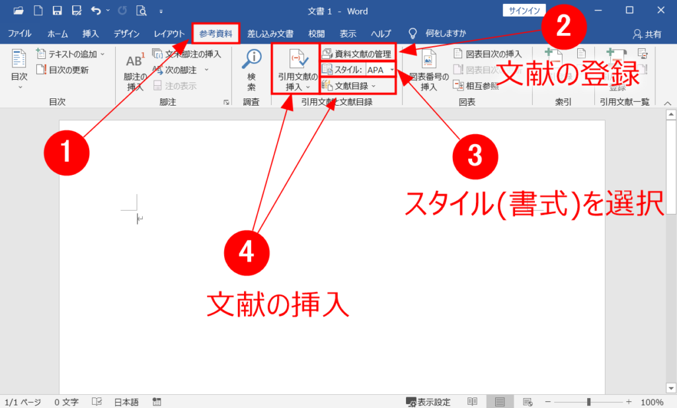Create a new blank document icon

pyautogui.click(x=38, y=11)
